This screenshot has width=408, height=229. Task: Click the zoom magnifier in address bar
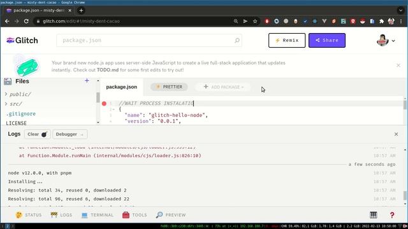coord(236,21)
